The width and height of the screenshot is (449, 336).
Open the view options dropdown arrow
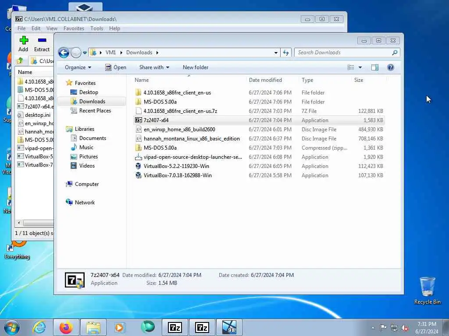[x=360, y=67]
